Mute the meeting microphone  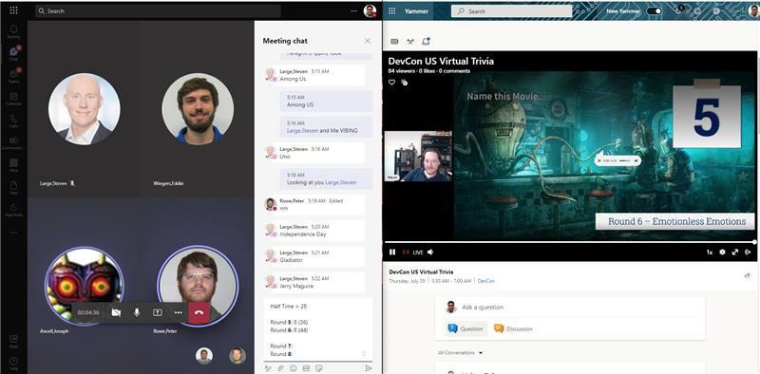pyautogui.click(x=137, y=312)
